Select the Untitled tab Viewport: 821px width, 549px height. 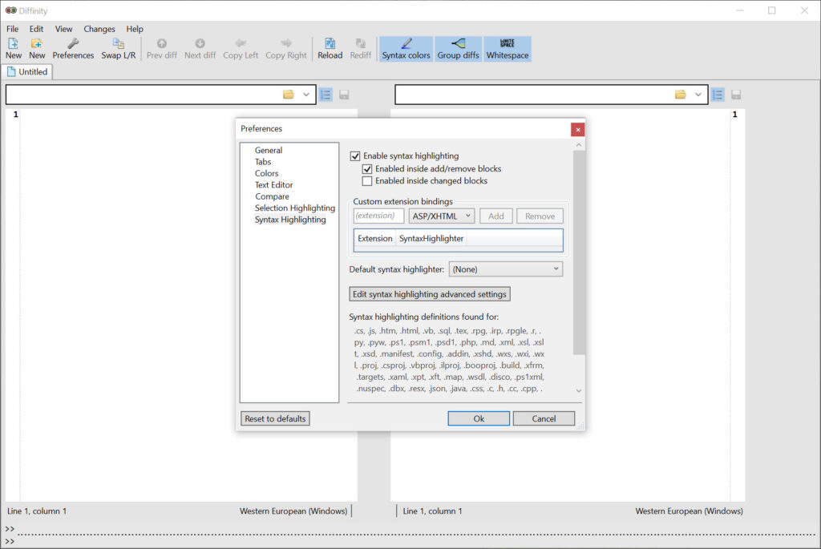27,71
